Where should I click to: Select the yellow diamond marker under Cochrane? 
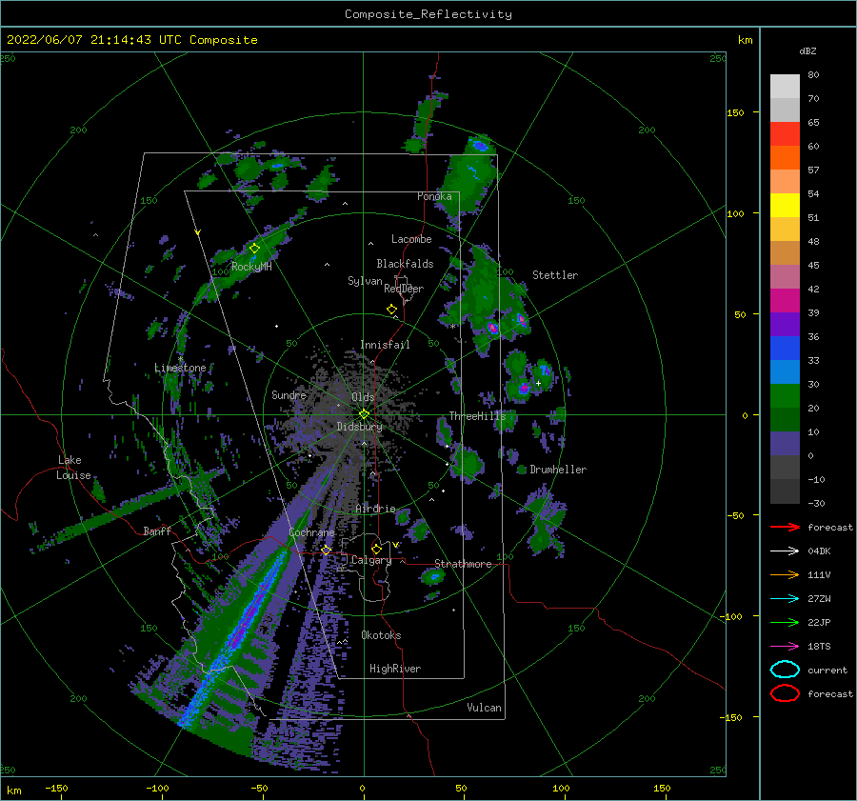(x=326, y=551)
